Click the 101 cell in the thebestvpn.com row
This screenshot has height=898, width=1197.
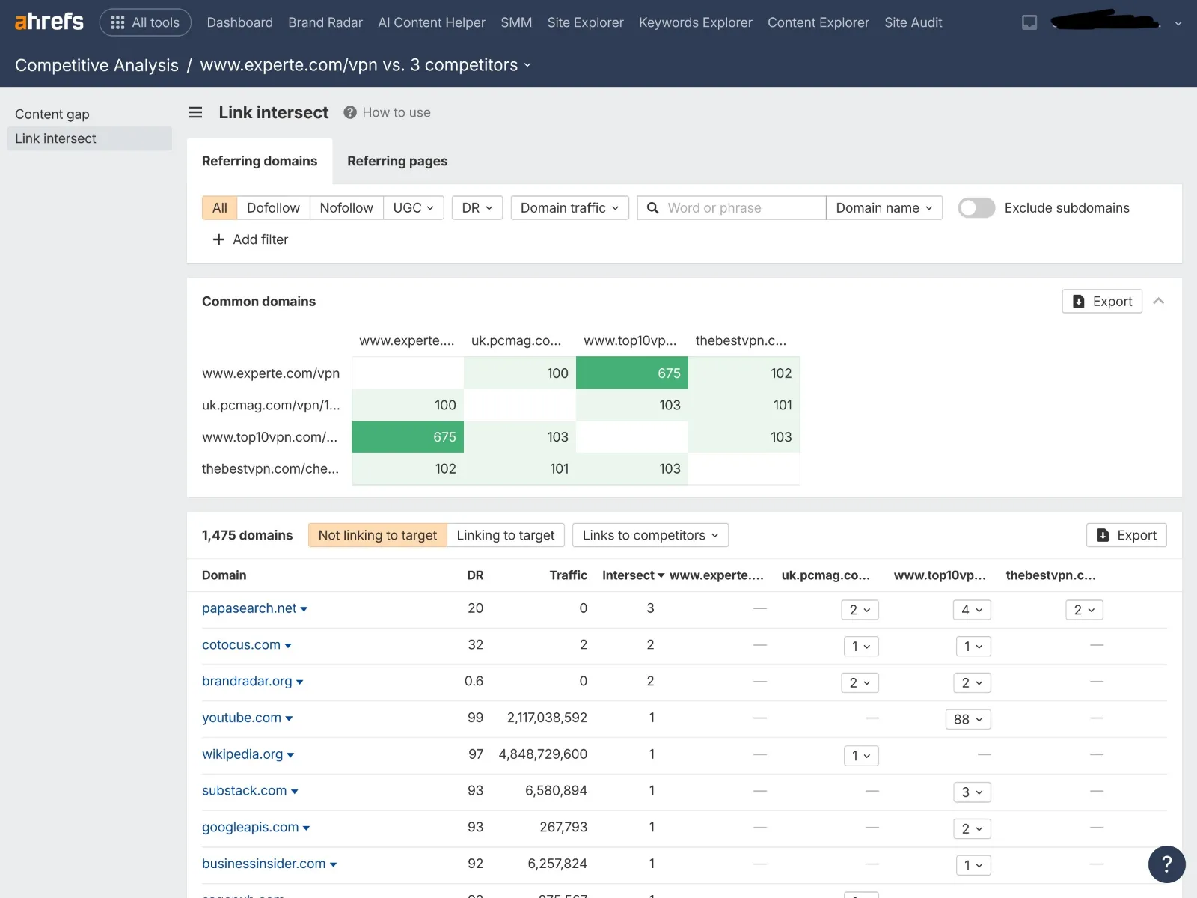520,468
